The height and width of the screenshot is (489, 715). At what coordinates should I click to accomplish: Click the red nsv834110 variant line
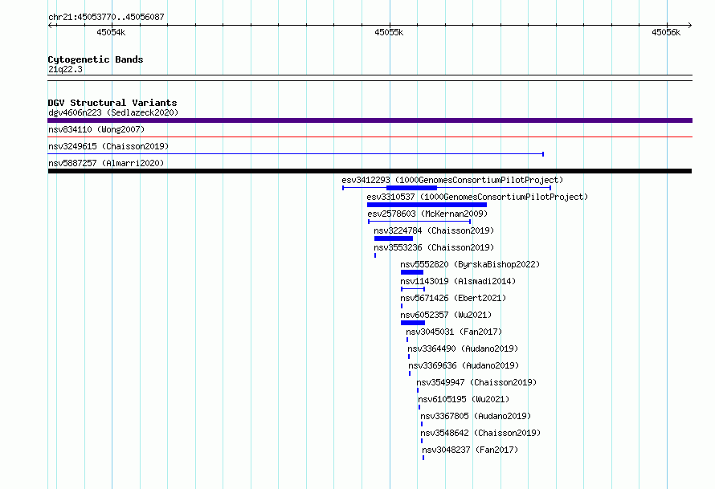point(370,137)
